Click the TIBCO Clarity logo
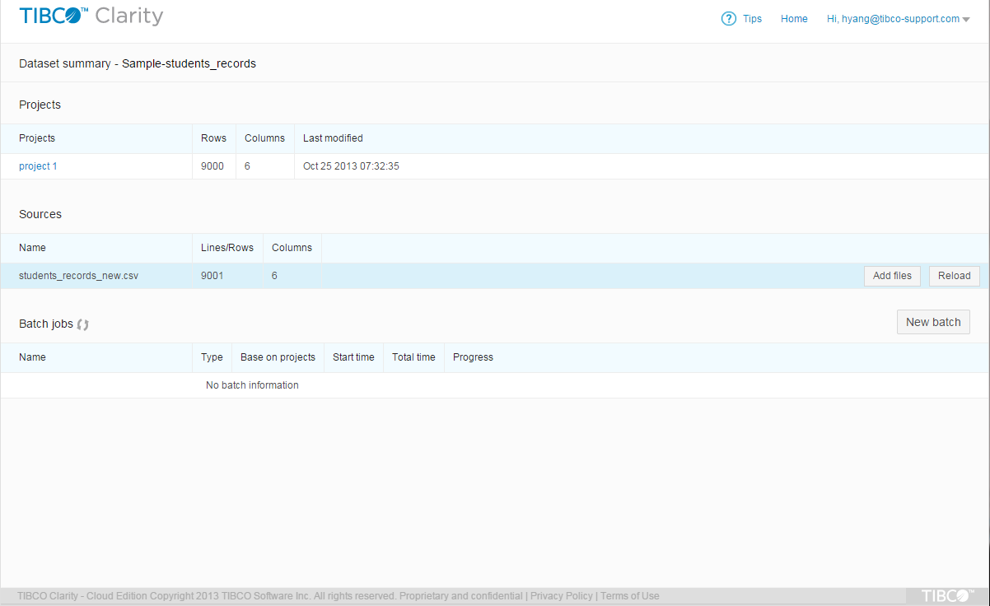990x606 pixels. coord(91,16)
